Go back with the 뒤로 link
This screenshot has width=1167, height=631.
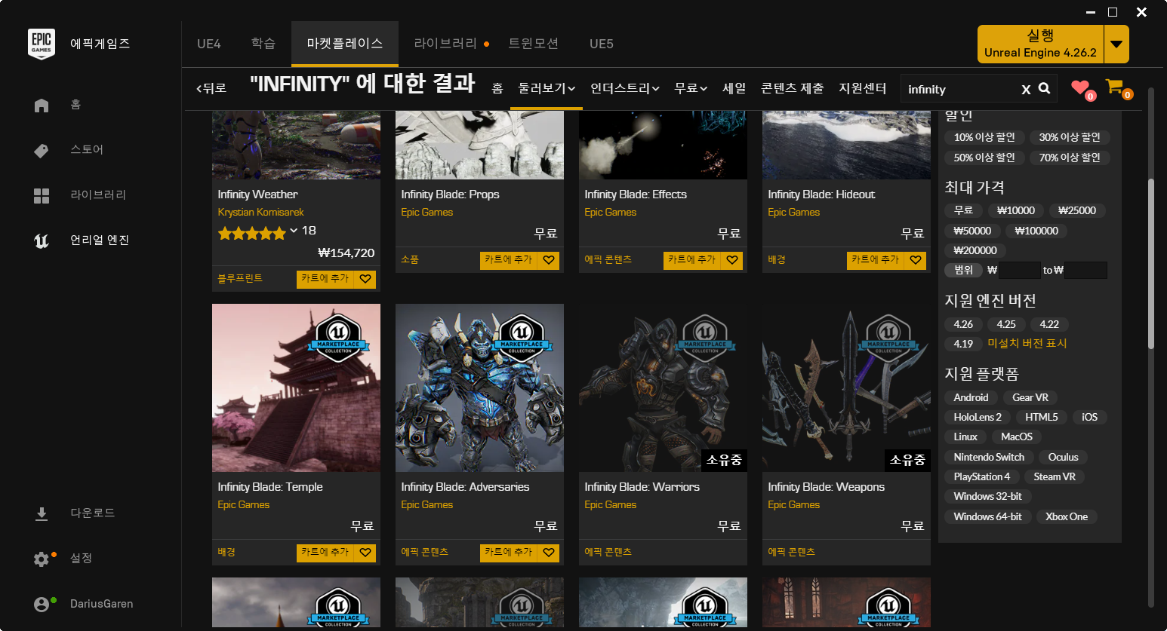pos(211,88)
